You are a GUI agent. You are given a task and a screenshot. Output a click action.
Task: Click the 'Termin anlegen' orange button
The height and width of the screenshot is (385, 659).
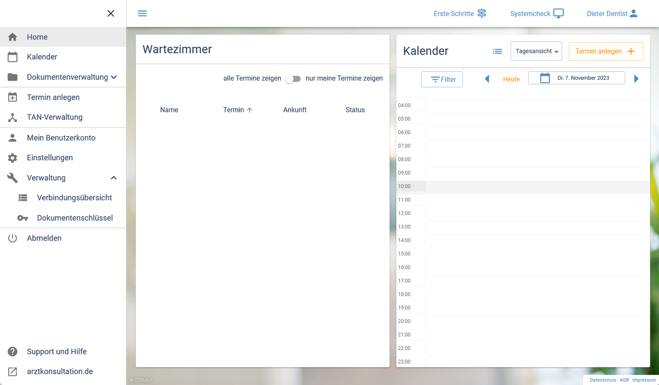(605, 51)
